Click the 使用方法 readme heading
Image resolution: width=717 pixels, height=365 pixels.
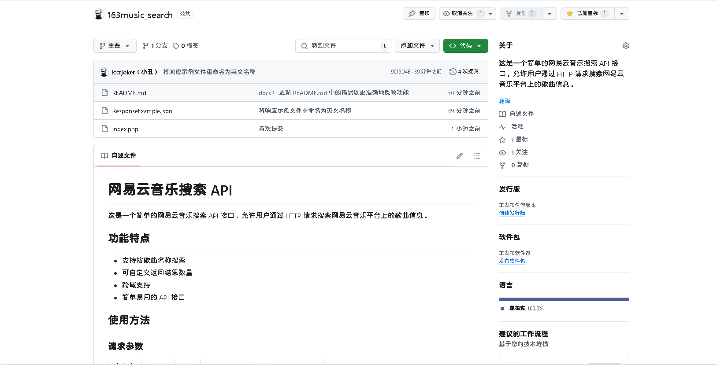point(129,320)
